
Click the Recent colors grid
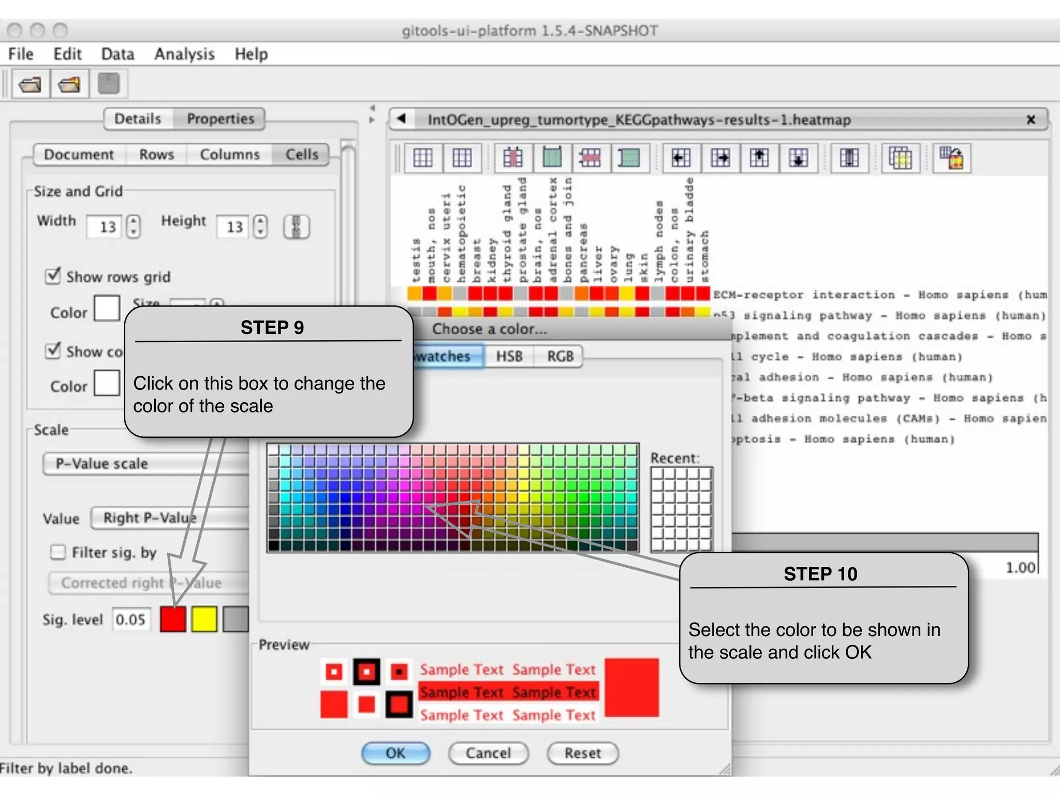pos(682,509)
